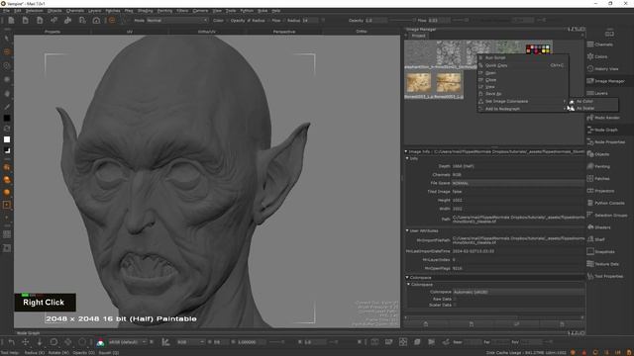Collapse the Info subsection

407,158
